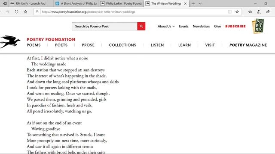Click the Poetry magazine badge logo
This screenshot has width=275, height=154.
(258, 26)
